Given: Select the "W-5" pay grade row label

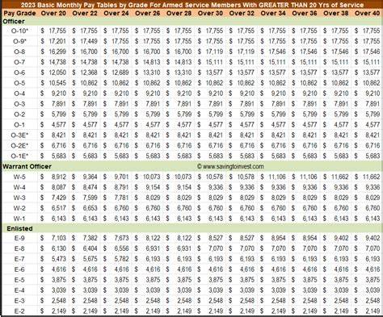Looking at the screenshot, I should tap(19, 177).
